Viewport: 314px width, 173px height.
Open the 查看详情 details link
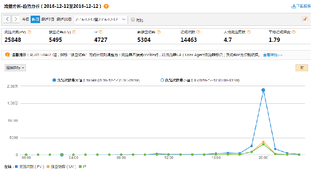point(273,55)
